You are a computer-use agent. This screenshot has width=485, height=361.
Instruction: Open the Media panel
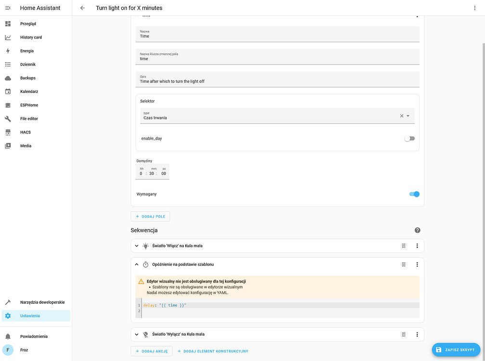tap(26, 145)
